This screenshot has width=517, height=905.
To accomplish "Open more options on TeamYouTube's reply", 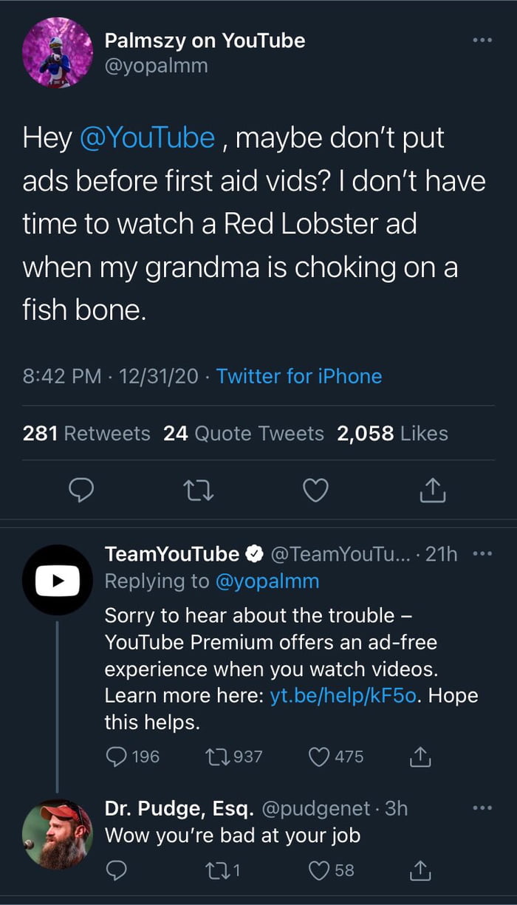I will click(x=484, y=553).
